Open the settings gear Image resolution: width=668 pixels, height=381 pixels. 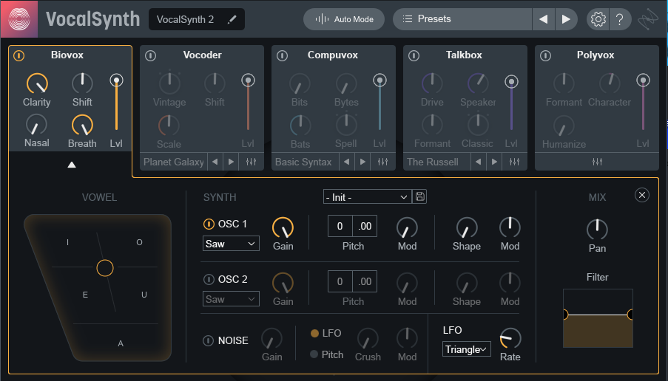(598, 19)
